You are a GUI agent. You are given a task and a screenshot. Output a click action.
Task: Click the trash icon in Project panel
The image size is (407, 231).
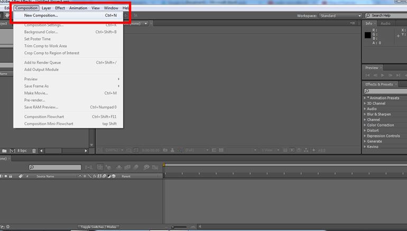click(34, 151)
